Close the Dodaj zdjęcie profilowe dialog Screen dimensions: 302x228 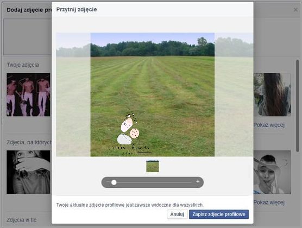(295, 10)
